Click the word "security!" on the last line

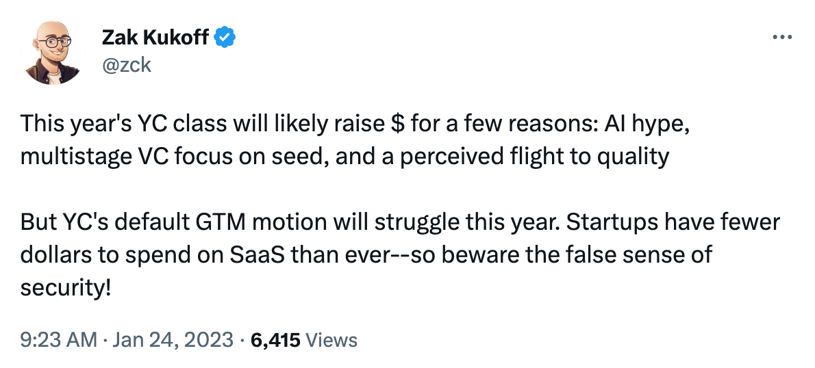pos(65,287)
